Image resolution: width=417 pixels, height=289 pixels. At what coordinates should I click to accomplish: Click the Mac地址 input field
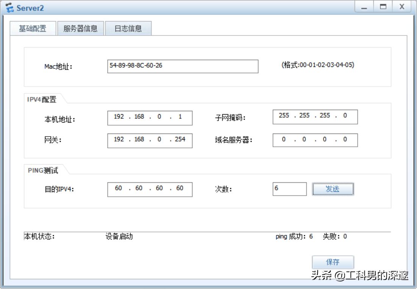tap(183, 66)
